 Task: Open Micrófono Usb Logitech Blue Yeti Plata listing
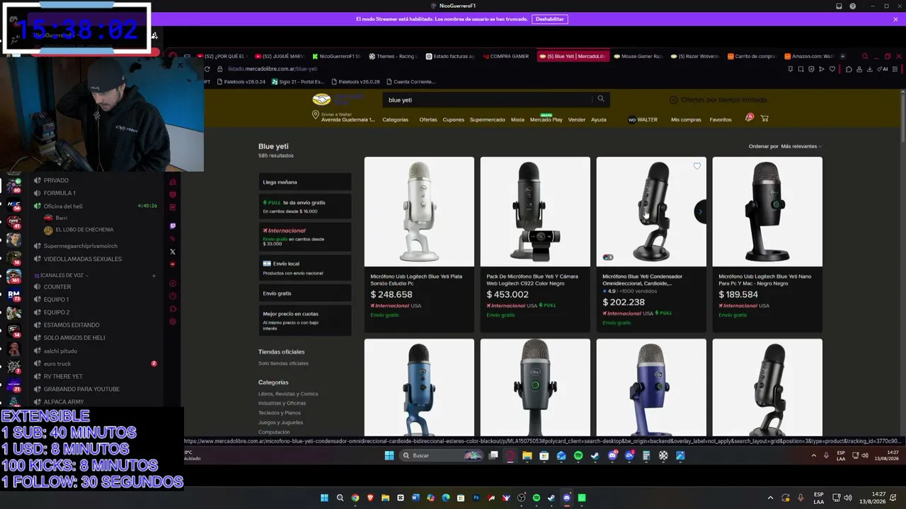click(416, 280)
